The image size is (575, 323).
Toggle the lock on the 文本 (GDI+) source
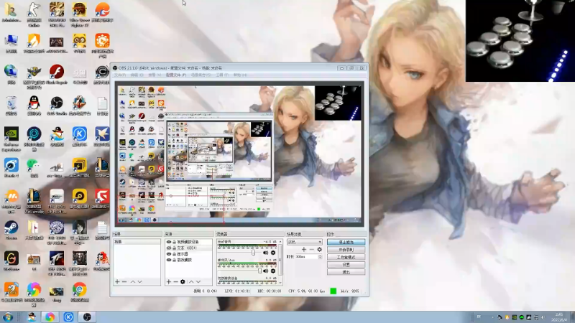[x=174, y=248]
